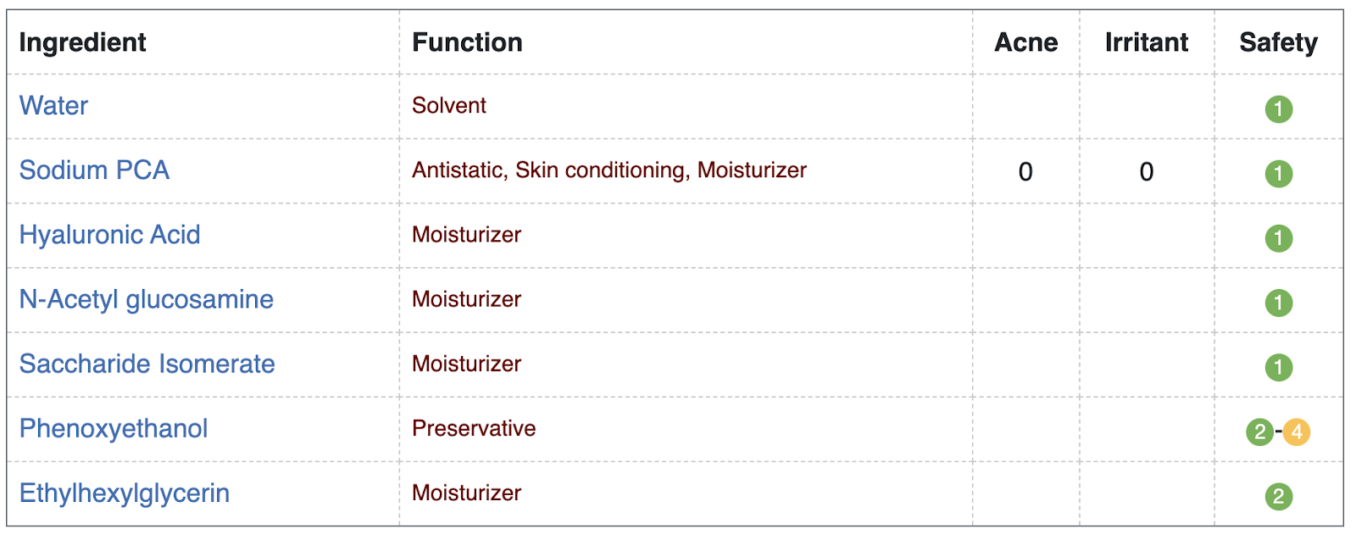Image resolution: width=1356 pixels, height=540 pixels.
Task: Open Hyaluronic Acid ingredient page
Action: (109, 235)
